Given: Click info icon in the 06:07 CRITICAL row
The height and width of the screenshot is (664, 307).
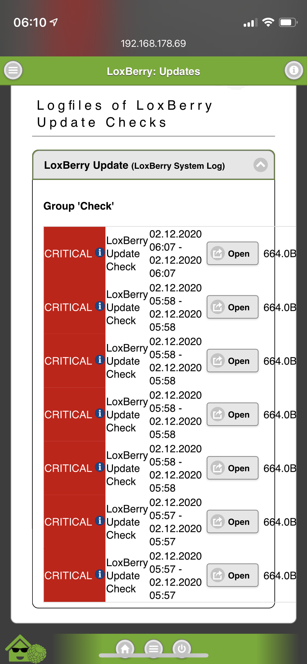Looking at the screenshot, I should tap(100, 252).
